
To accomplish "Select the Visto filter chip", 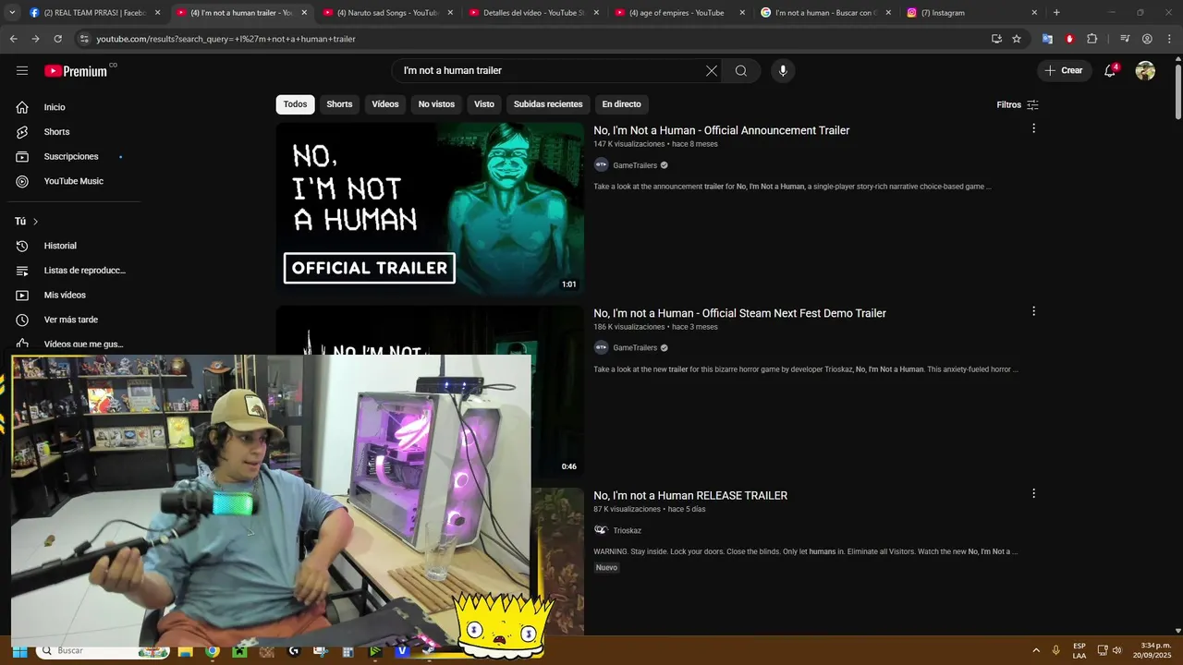I will [484, 104].
